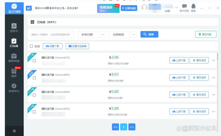Check the Camera010 job checkbox
Screen dimensions: 221x136
(34, 61)
